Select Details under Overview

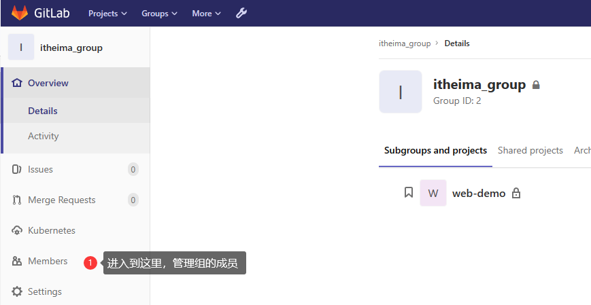pyautogui.click(x=75, y=111)
